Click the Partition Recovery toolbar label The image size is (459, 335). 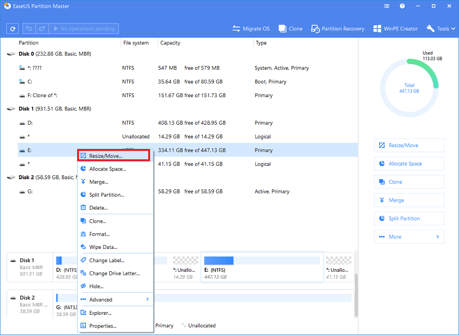(x=343, y=29)
